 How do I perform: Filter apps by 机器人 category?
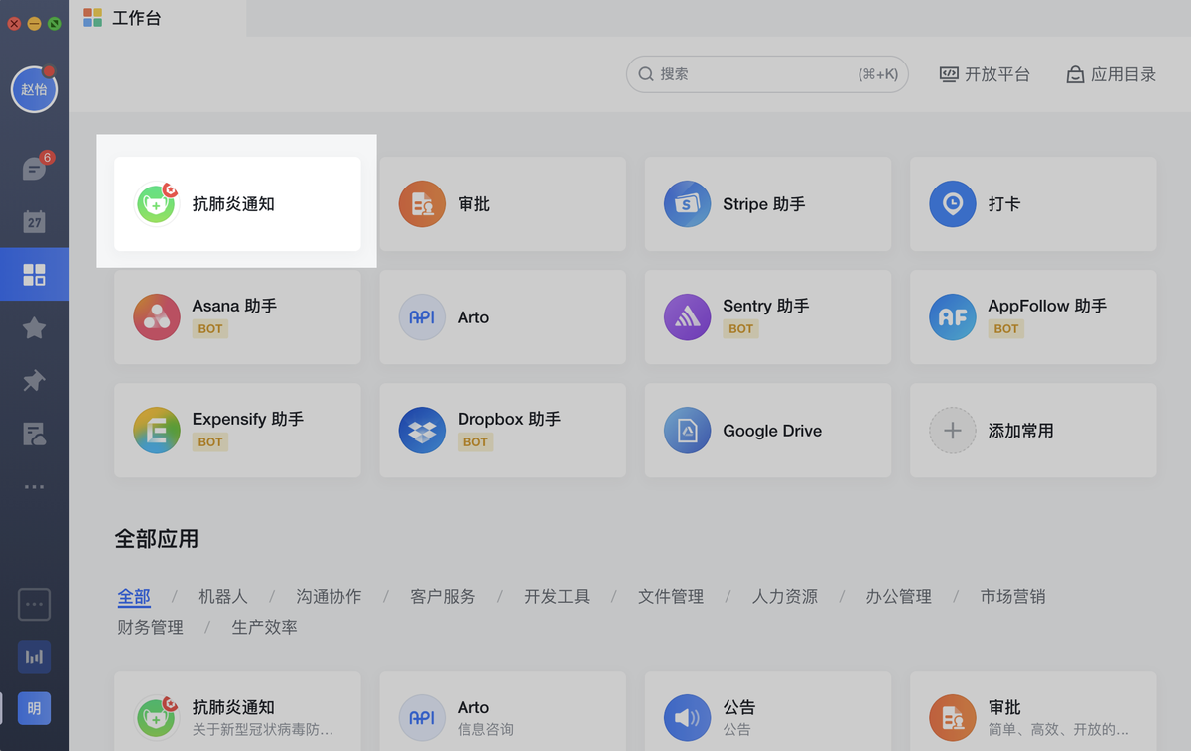[x=222, y=596]
